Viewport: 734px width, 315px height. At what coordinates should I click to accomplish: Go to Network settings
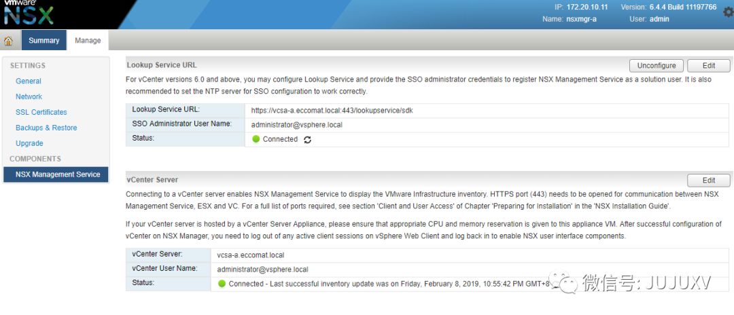(x=29, y=96)
